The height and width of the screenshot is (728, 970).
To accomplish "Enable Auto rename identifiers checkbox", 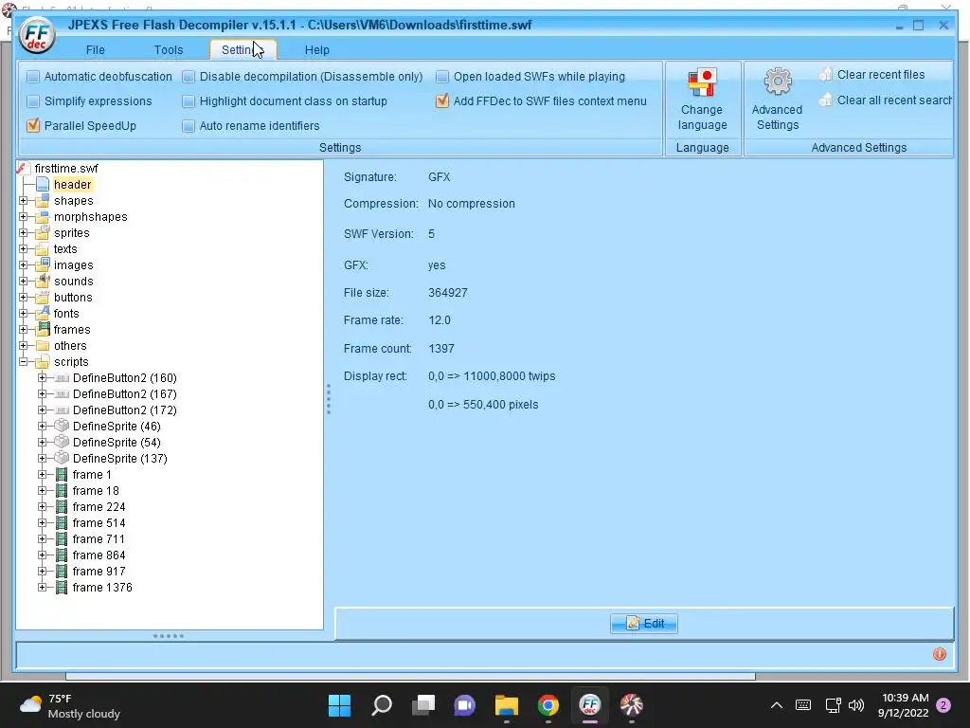I will point(189,126).
